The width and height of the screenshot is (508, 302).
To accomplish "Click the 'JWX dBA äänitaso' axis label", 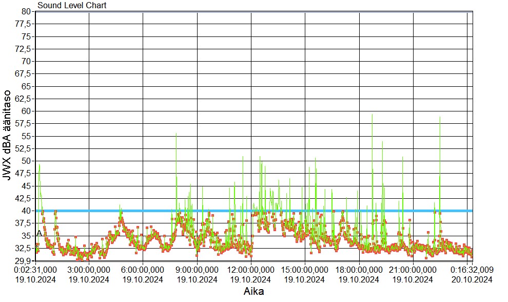I will coord(7,135).
